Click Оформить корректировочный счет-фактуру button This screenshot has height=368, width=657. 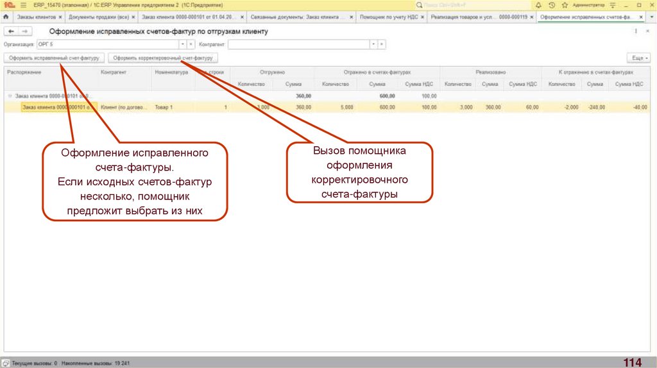click(162, 58)
